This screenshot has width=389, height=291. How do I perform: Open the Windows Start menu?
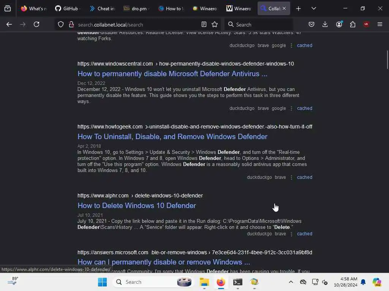pos(102,282)
